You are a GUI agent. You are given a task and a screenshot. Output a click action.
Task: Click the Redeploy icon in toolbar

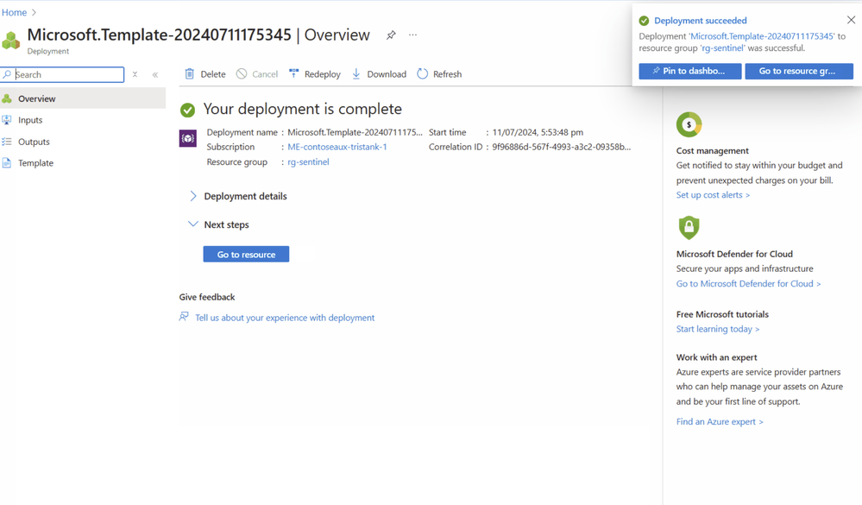294,73
